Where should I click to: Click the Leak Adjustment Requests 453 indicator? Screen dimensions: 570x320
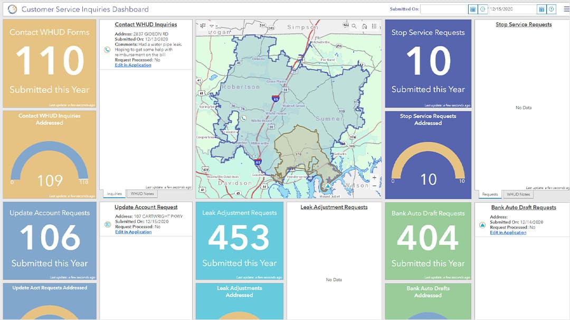[240, 241]
